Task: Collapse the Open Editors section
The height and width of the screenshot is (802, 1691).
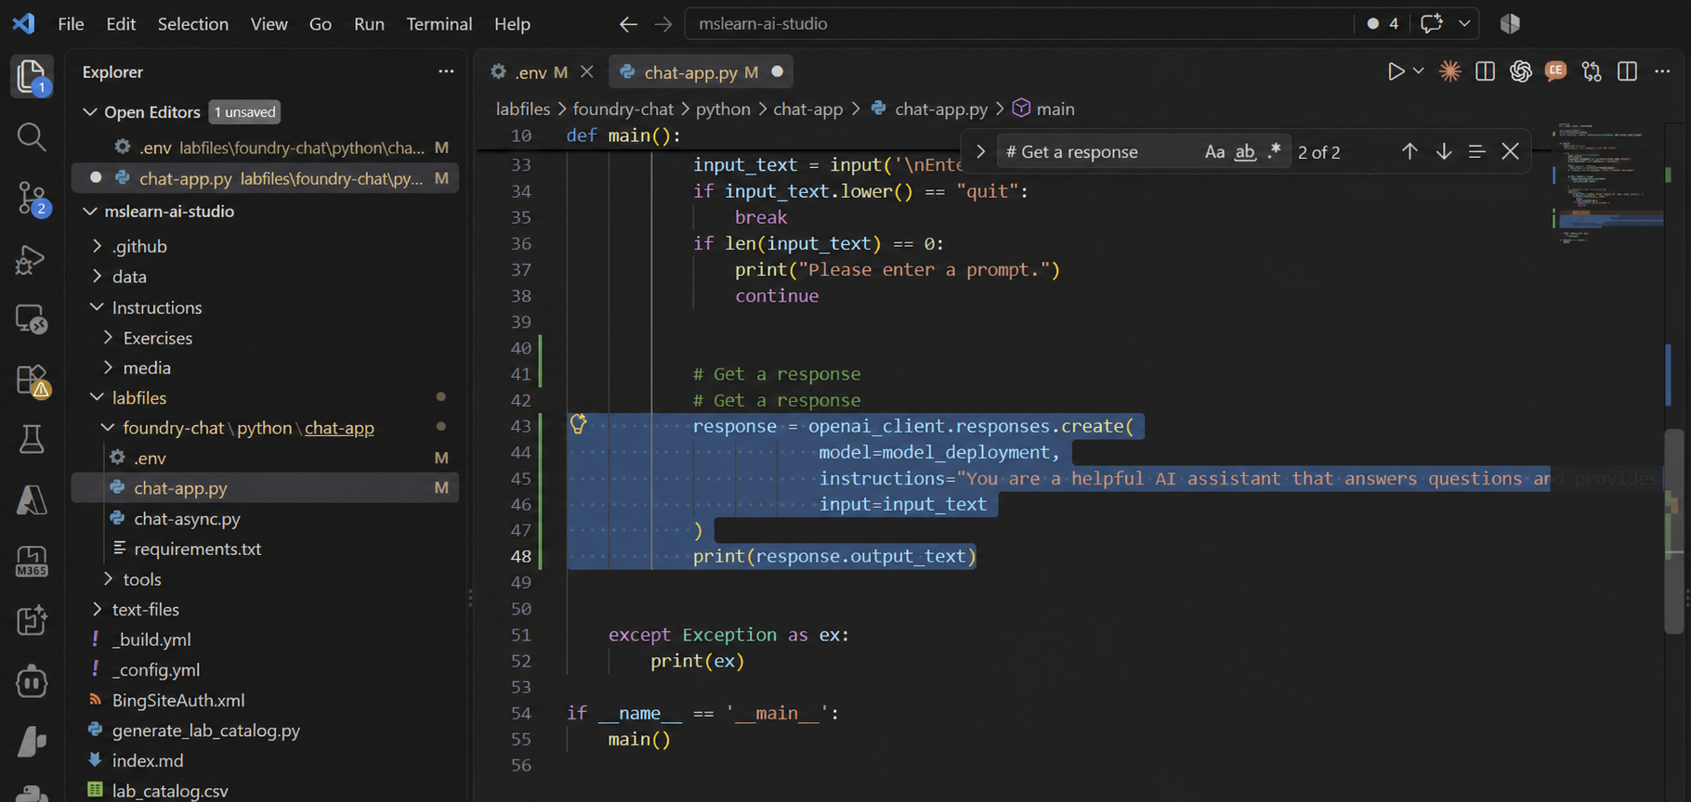Action: pyautogui.click(x=90, y=111)
